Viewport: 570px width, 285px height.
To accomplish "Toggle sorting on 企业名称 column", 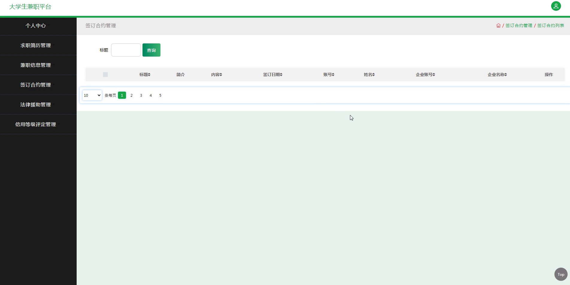I will pos(497,75).
